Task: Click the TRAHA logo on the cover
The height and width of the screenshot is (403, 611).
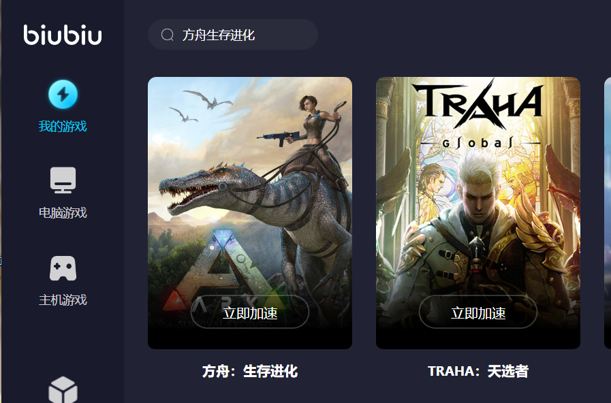Action: (478, 113)
